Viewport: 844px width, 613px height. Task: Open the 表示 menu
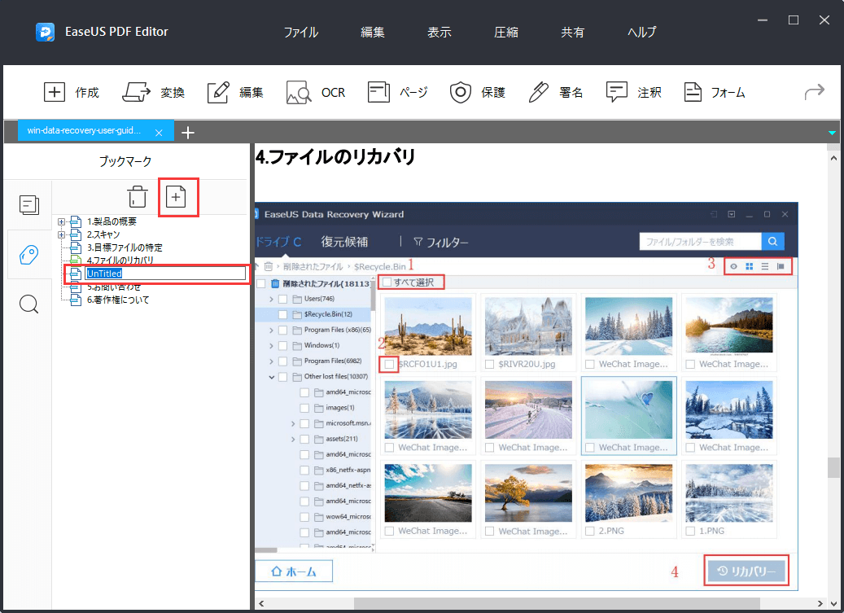[439, 32]
